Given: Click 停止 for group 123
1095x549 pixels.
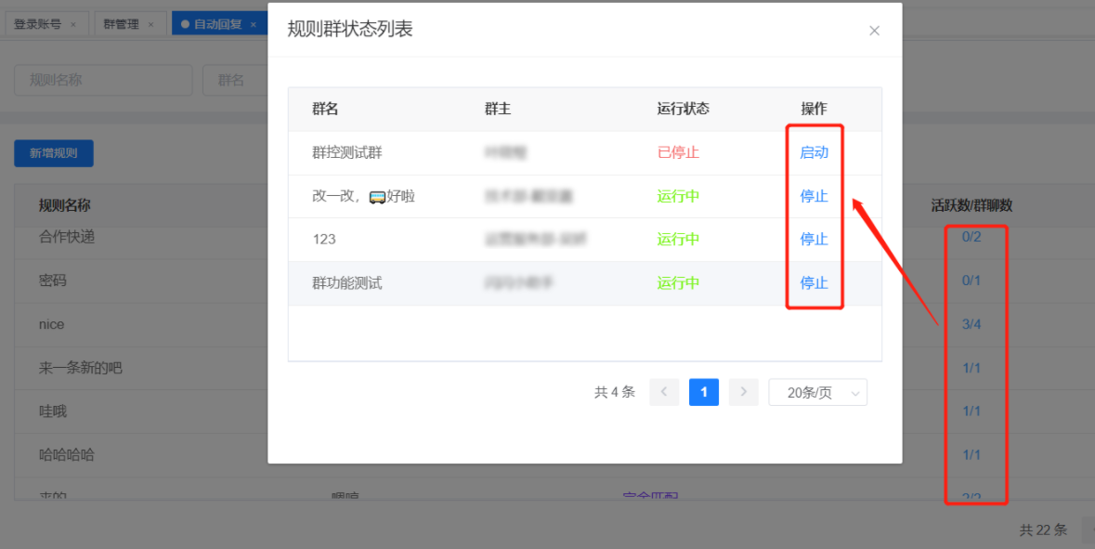Looking at the screenshot, I should [x=814, y=239].
